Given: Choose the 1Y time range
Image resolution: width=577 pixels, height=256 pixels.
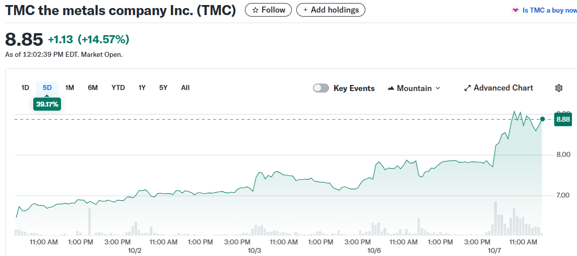Looking at the screenshot, I should 142,88.
